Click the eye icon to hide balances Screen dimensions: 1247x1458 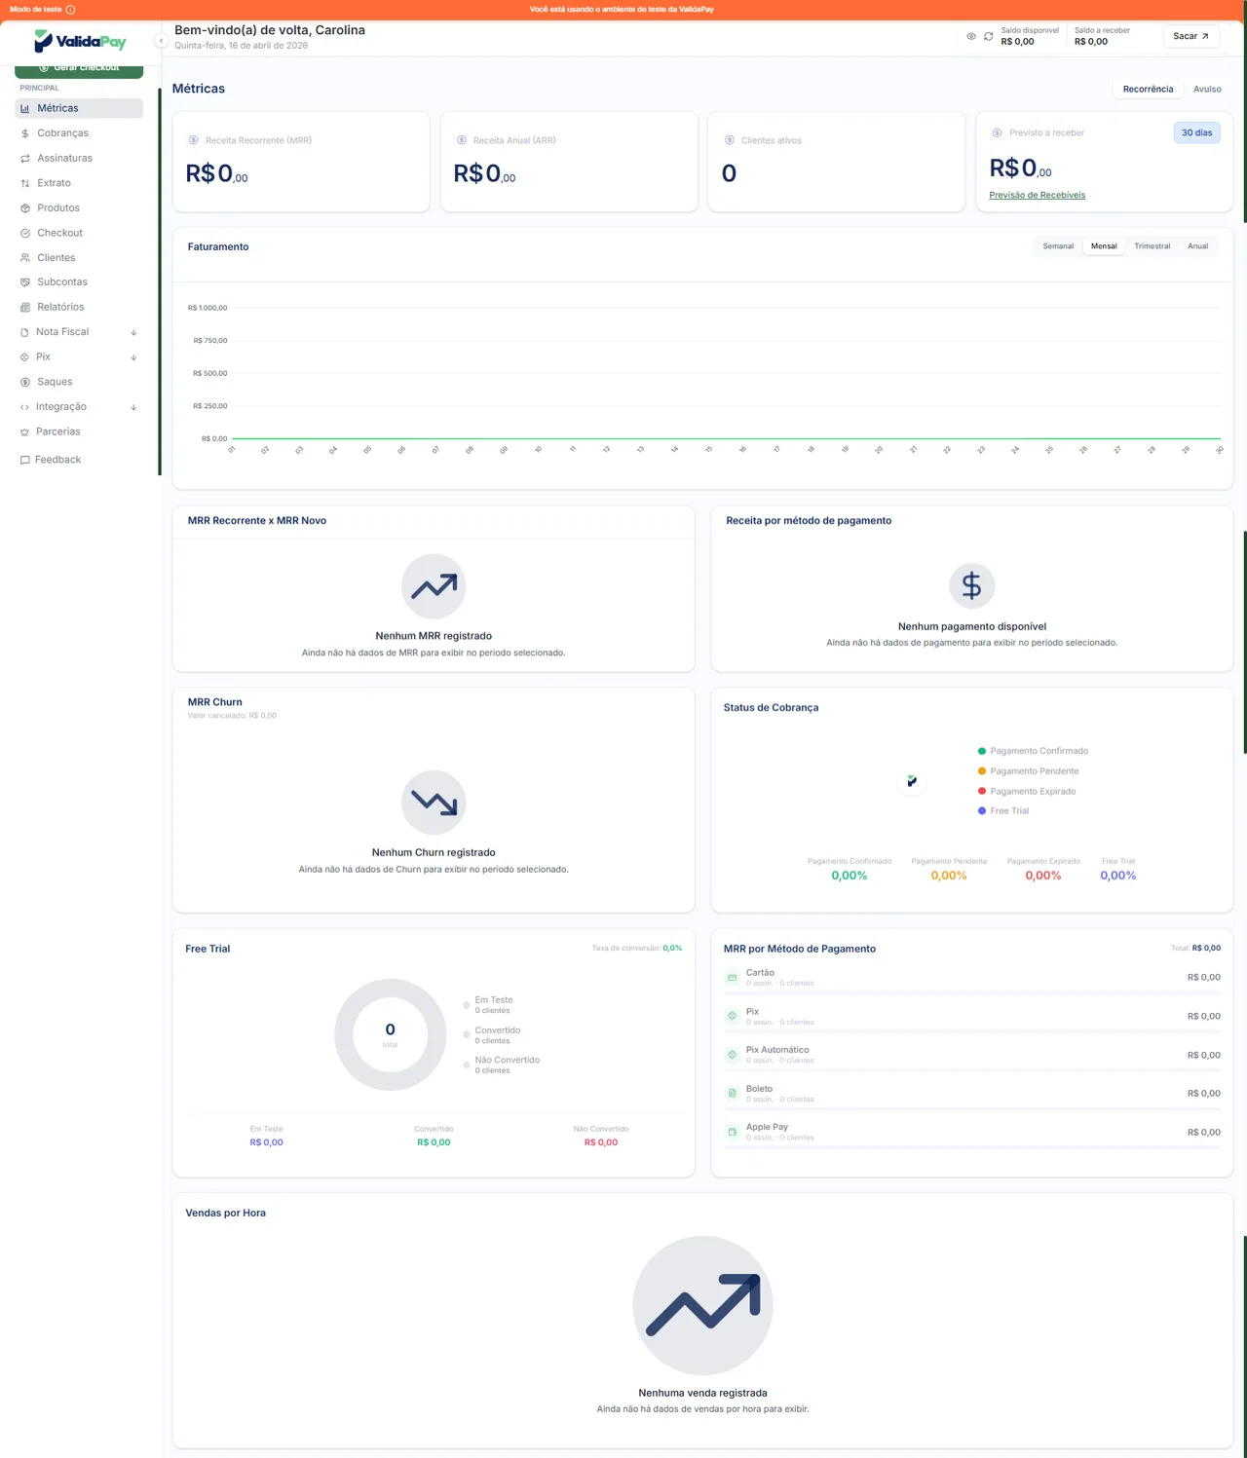pyautogui.click(x=971, y=36)
